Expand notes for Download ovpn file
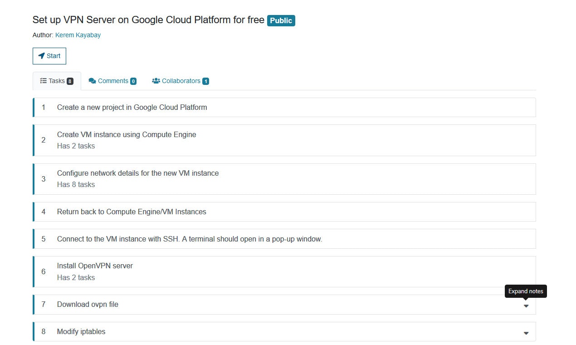The image size is (576, 345). (526, 306)
